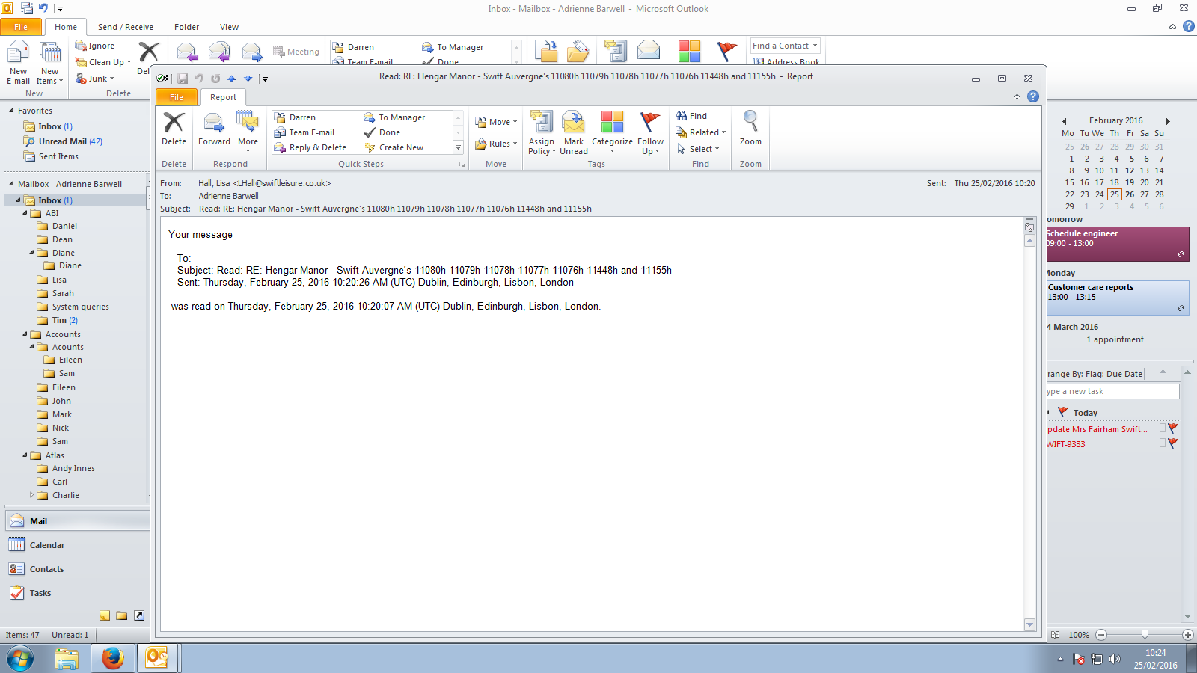Delete the read report message
The height and width of the screenshot is (673, 1197).
[x=174, y=129]
